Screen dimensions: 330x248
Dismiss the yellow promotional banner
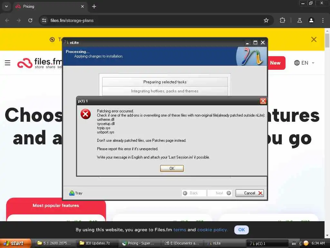click(314, 39)
